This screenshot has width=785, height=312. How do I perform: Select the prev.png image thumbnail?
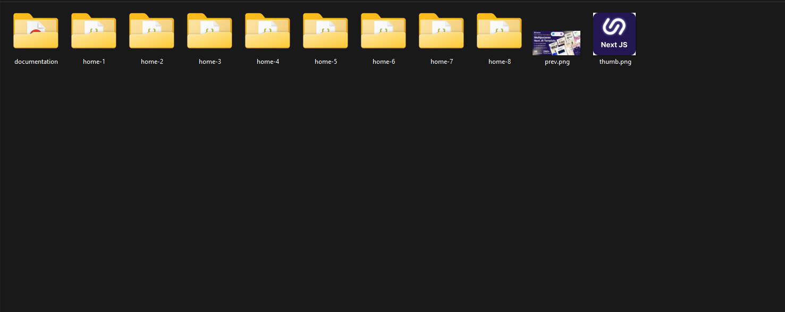coord(556,43)
